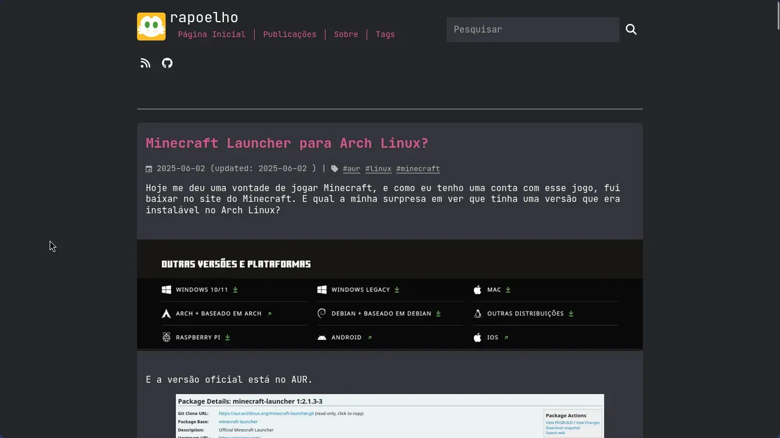Open the RSS feed icon
Image resolution: width=780 pixels, height=438 pixels.
click(x=146, y=63)
